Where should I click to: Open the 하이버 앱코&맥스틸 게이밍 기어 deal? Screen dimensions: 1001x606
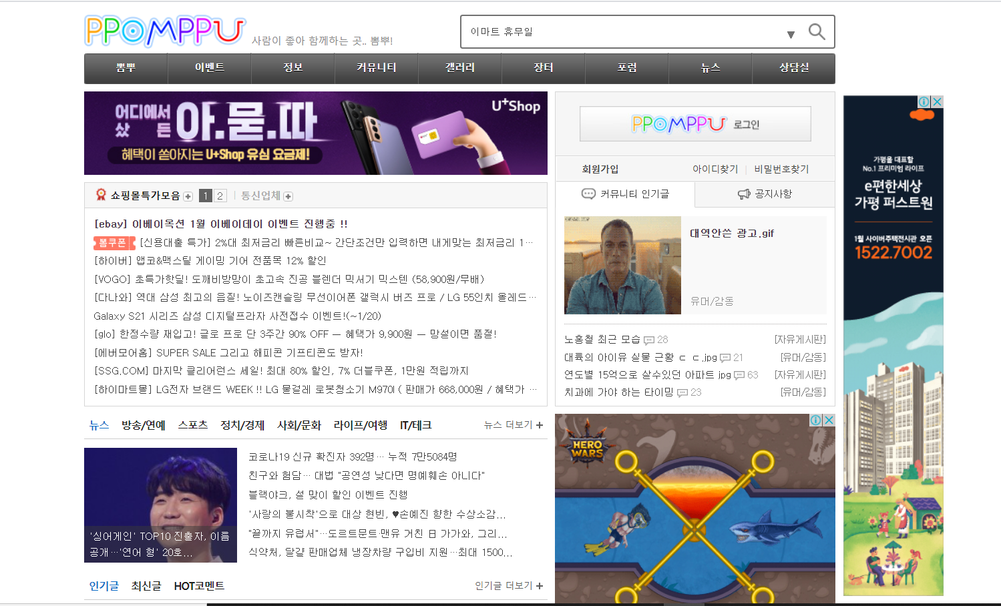pyautogui.click(x=210, y=260)
